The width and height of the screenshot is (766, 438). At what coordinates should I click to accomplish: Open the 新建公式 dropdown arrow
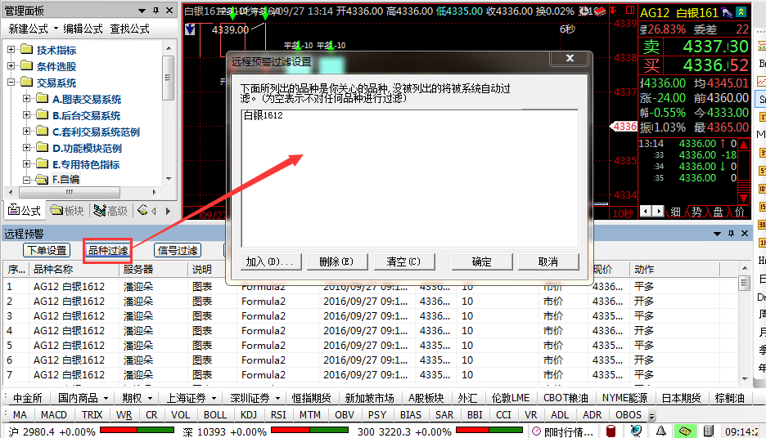56,29
